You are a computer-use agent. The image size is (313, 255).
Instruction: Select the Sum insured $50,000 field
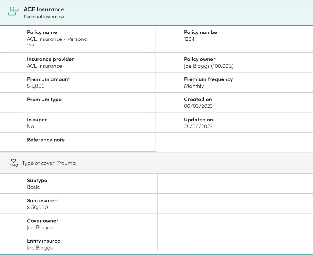(x=38, y=207)
